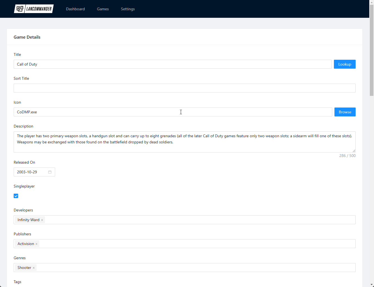The image size is (374, 287).
Task: Click the Browse button for Icon
Action: [345, 112]
